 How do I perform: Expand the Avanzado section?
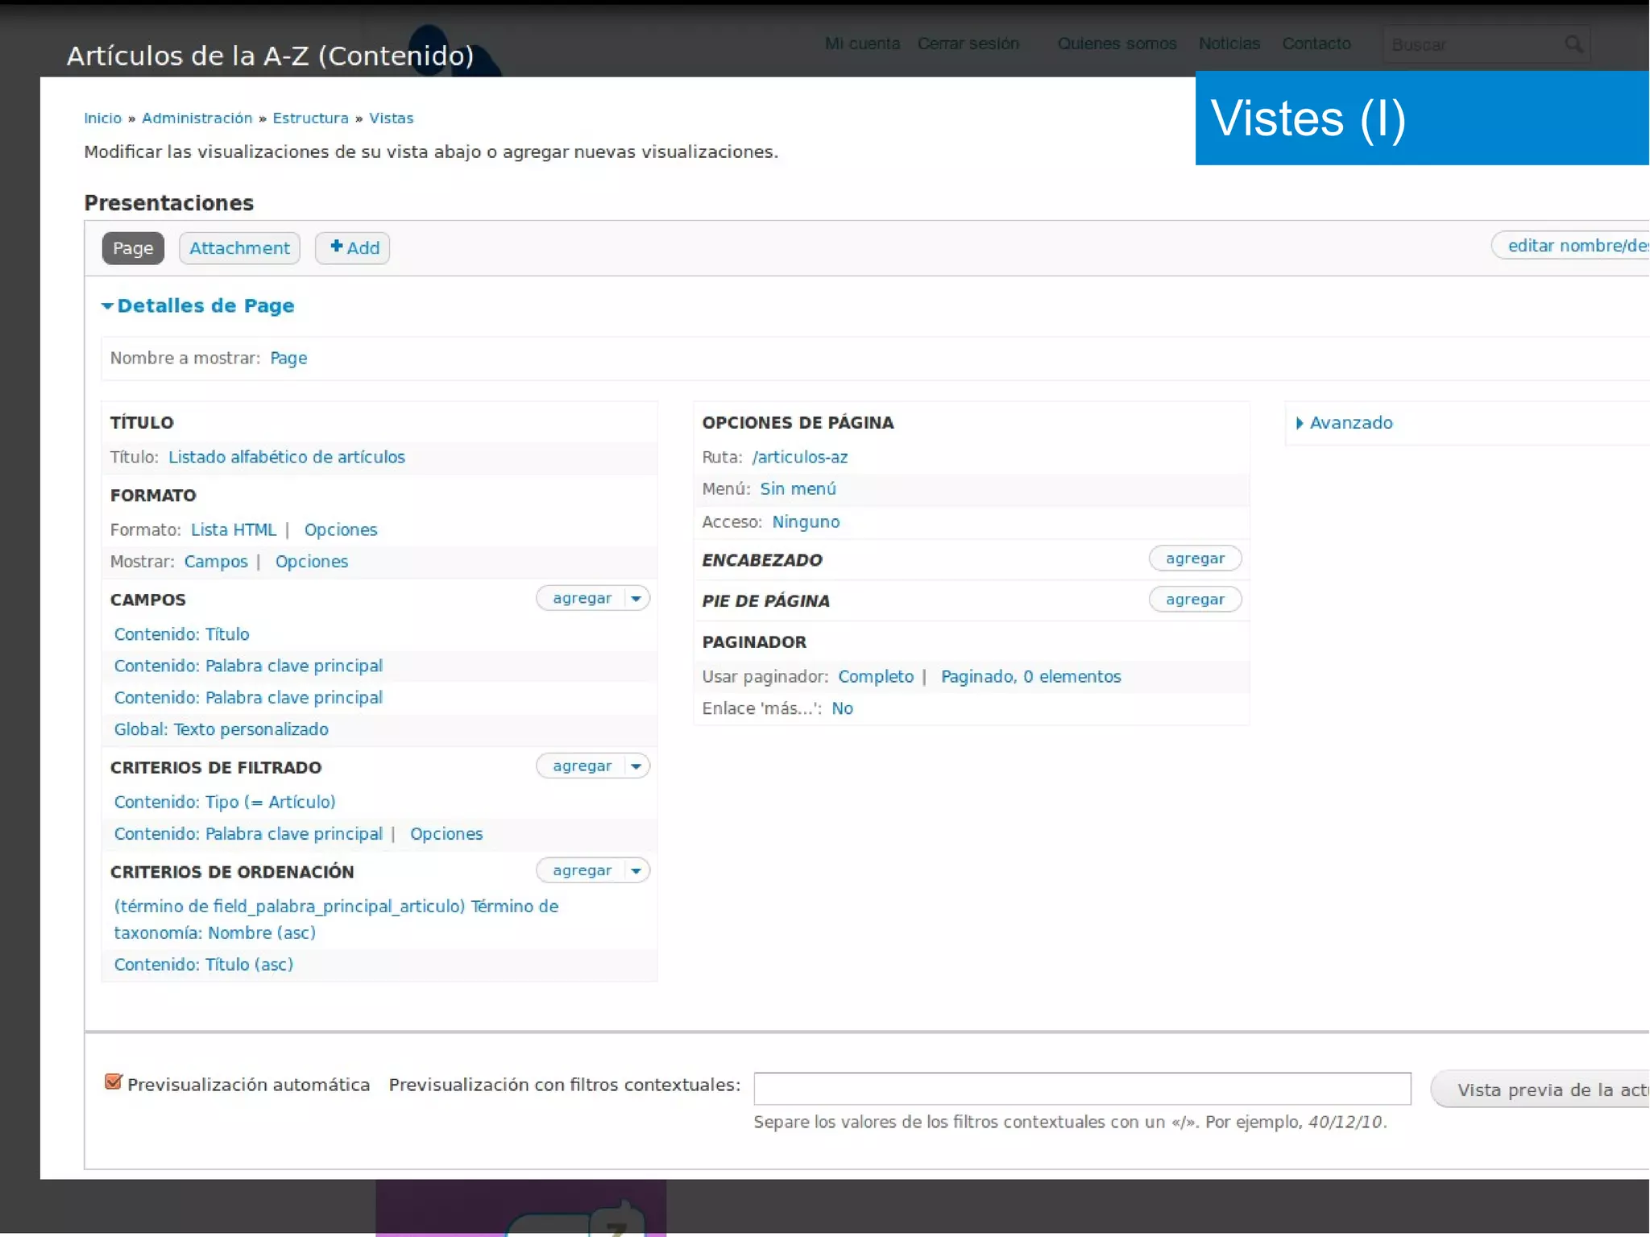(1349, 423)
